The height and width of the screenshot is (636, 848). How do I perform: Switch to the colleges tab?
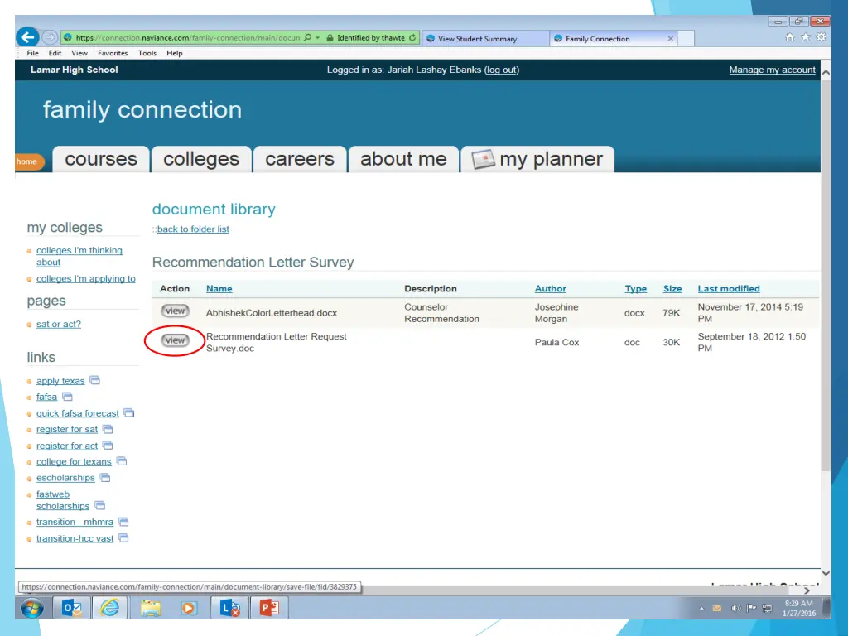tap(200, 159)
